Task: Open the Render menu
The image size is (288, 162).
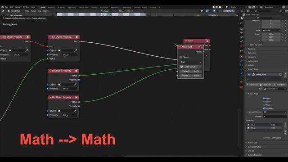Action: click(18, 7)
